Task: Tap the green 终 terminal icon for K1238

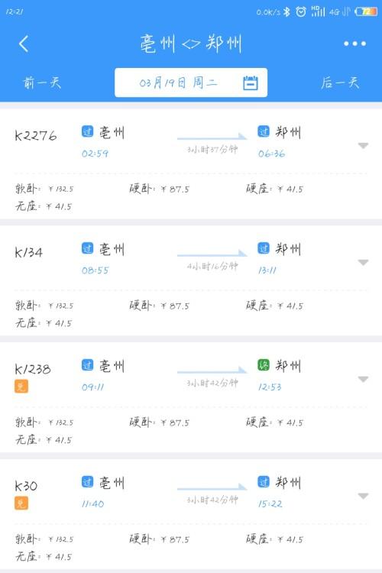Action: 264,364
